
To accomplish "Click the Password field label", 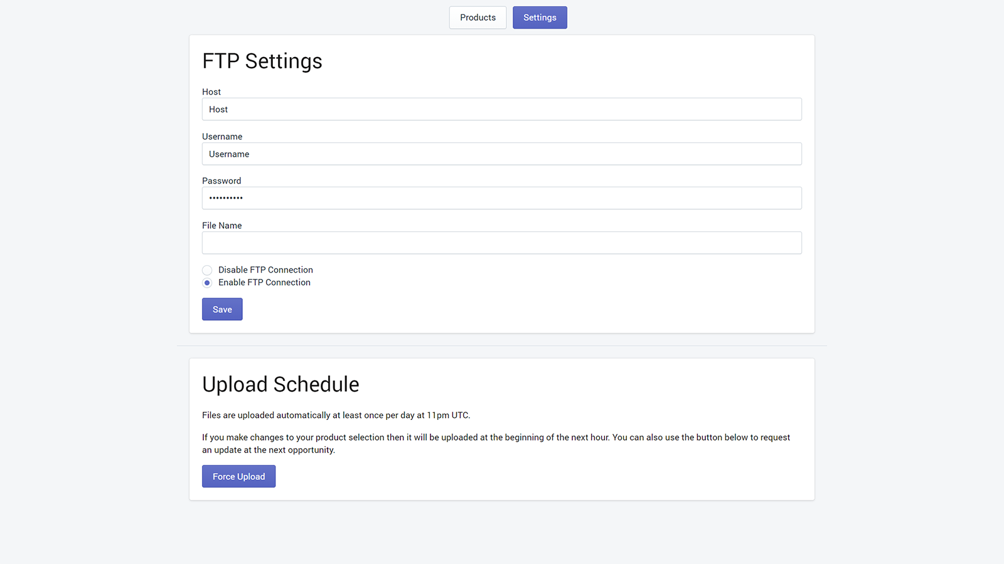I will click(x=222, y=180).
